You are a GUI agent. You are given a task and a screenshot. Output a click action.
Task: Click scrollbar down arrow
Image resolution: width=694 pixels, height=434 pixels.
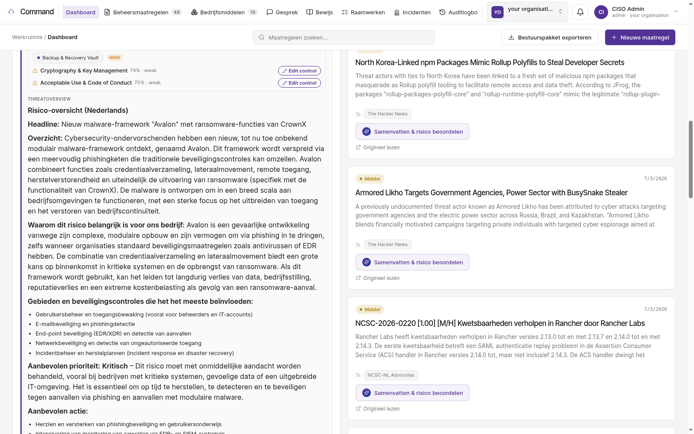pos(691,430)
